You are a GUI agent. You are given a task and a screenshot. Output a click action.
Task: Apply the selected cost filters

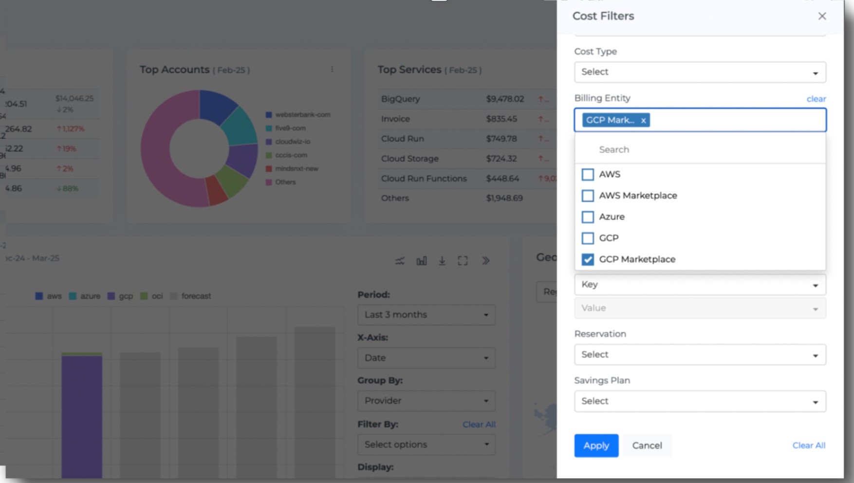pyautogui.click(x=596, y=446)
